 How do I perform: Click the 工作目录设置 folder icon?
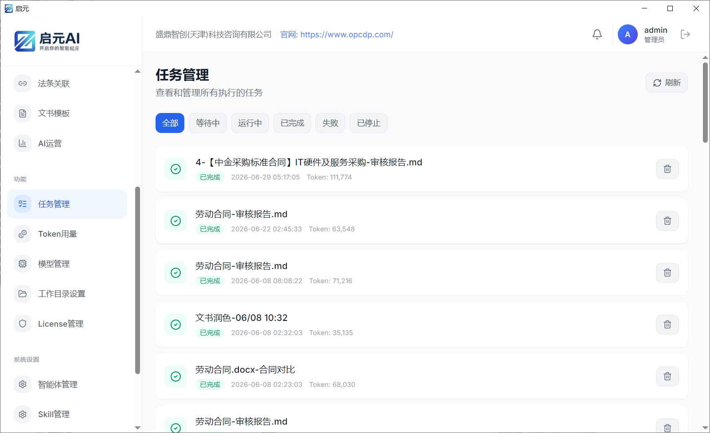(x=23, y=294)
